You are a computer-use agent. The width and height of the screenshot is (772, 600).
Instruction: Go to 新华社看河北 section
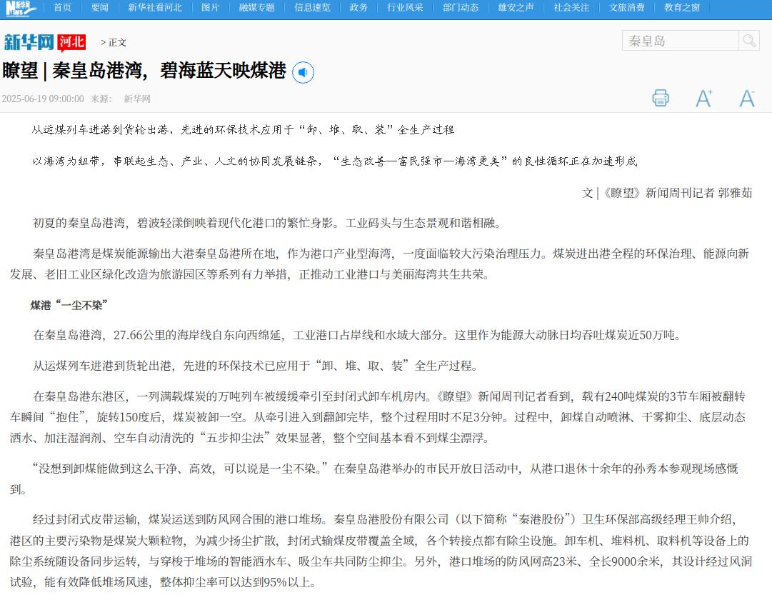pyautogui.click(x=155, y=8)
